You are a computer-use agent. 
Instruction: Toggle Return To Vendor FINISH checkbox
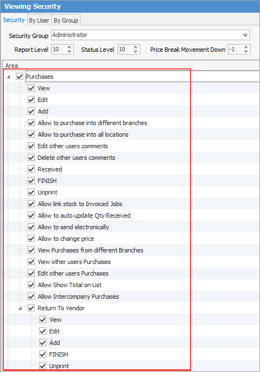(43, 354)
